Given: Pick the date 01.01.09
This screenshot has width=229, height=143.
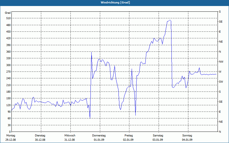Looking at the screenshot, I should (99, 140).
